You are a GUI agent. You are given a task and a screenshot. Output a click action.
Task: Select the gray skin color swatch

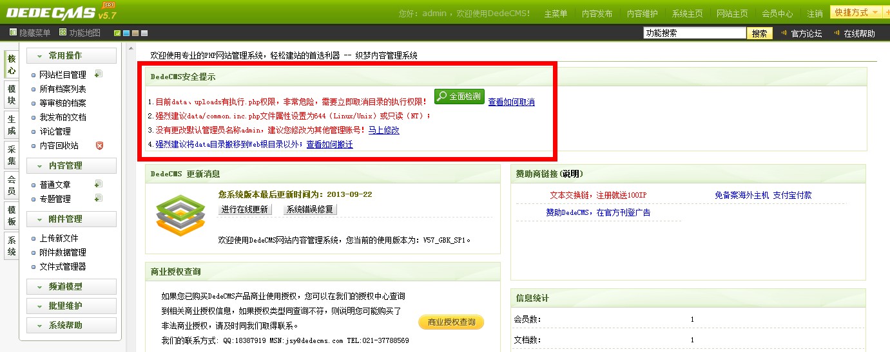144,33
